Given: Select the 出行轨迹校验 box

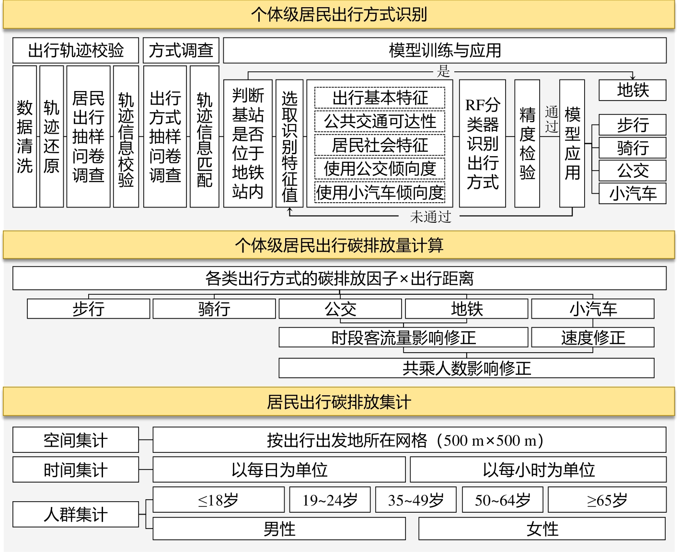Looking at the screenshot, I should pyautogui.click(x=76, y=50).
